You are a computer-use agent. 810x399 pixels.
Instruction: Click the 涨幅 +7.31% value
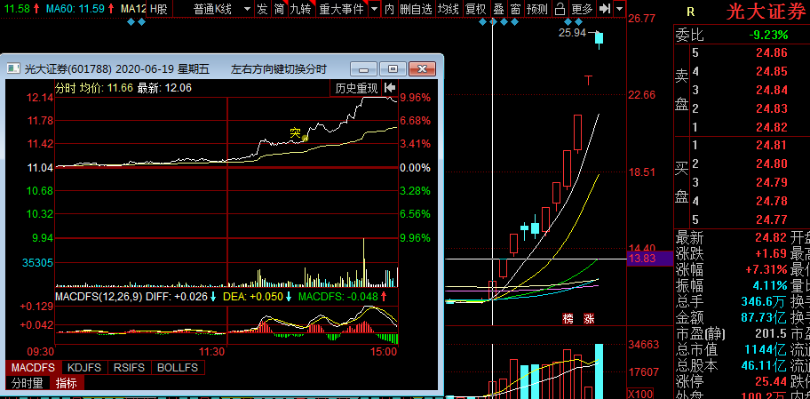pos(766,269)
